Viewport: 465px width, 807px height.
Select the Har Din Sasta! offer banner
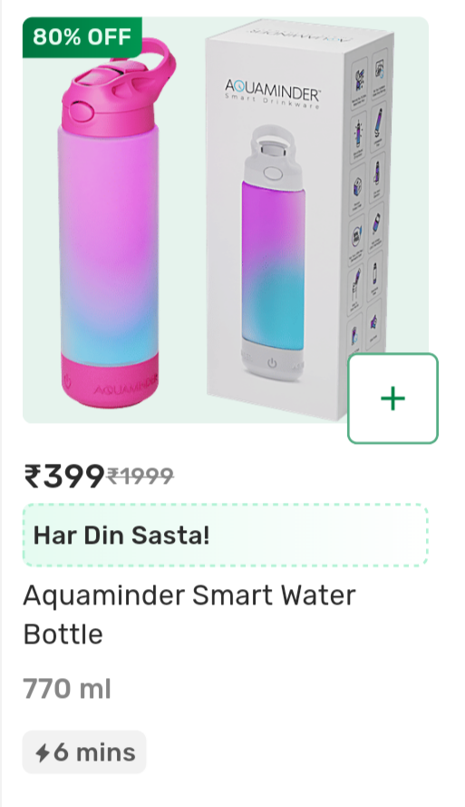225,536
